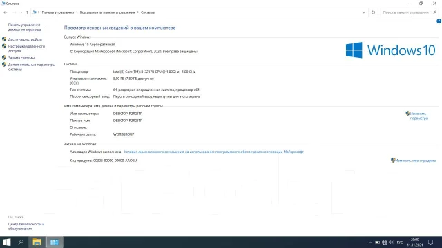Click Изменить ключ продукта link
Viewport: 442px width, 248px height.
[416, 161]
